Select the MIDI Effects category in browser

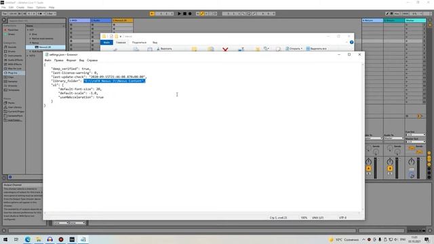coord(15,64)
